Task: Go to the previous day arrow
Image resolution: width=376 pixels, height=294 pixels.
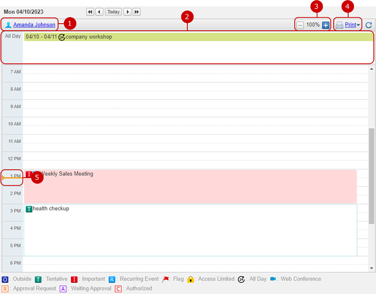Action: [99, 12]
